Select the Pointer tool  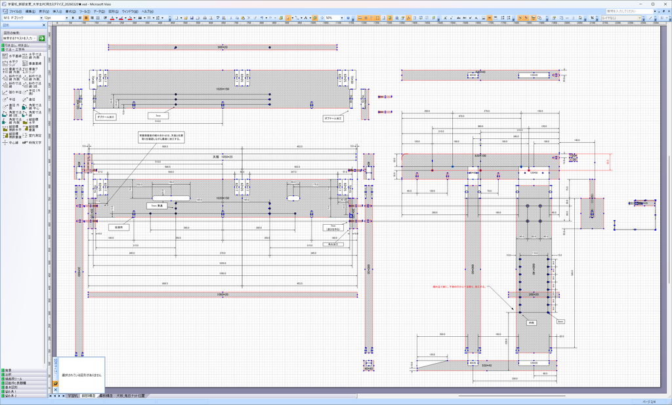tap(287, 18)
